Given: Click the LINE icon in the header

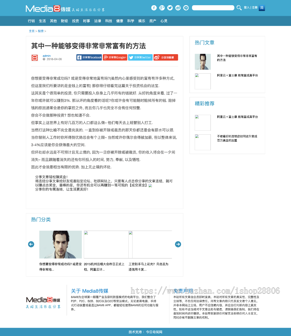Looking at the screenshot, I should [186, 8].
